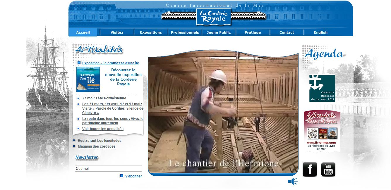Click the Courriel email input field
This screenshot has width=391, height=190.
tap(108, 168)
